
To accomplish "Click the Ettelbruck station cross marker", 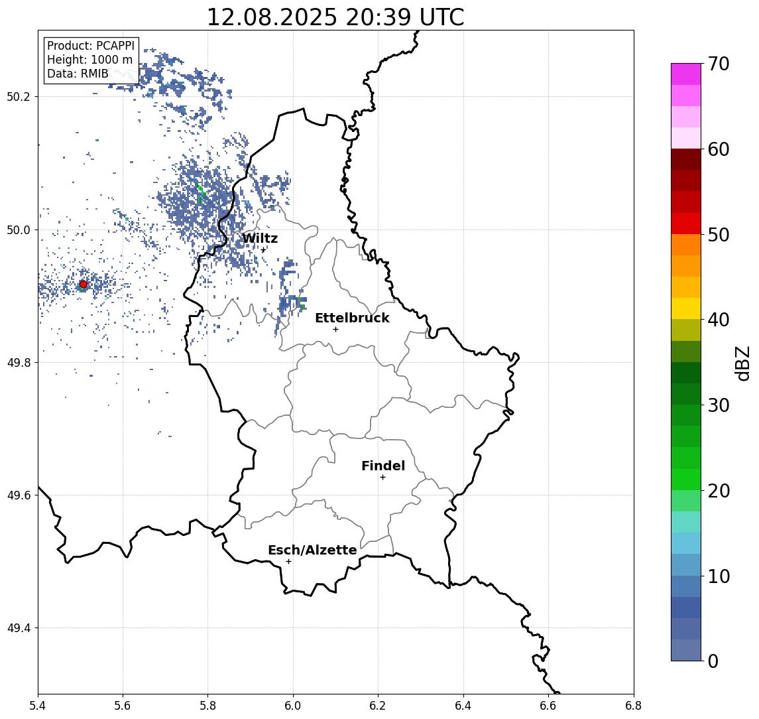I will pyautogui.click(x=335, y=330).
